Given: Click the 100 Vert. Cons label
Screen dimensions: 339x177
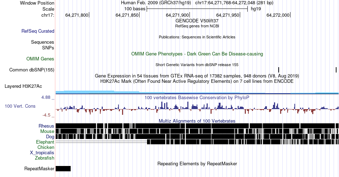Looking at the screenshot, I should (20, 106).
